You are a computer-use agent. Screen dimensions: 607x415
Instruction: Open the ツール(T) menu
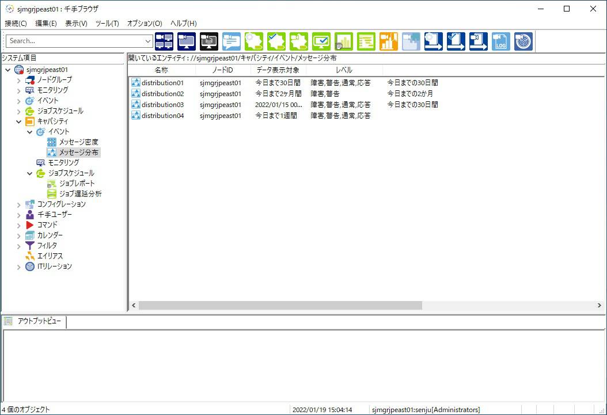pyautogui.click(x=107, y=24)
